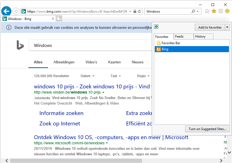This screenshot has width=232, height=163.
Task: Go back with the blue Back arrow
Action: (6, 11)
